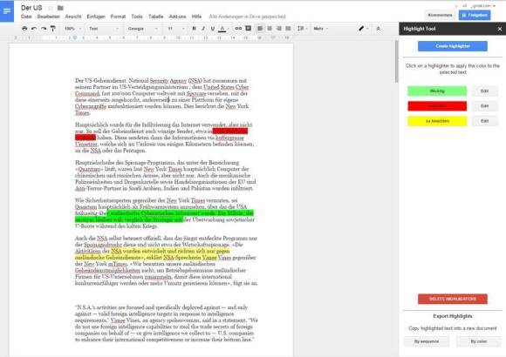Screen dimensions: 506x357
Task: Click the red highlighted text in the document
Action: point(230,131)
